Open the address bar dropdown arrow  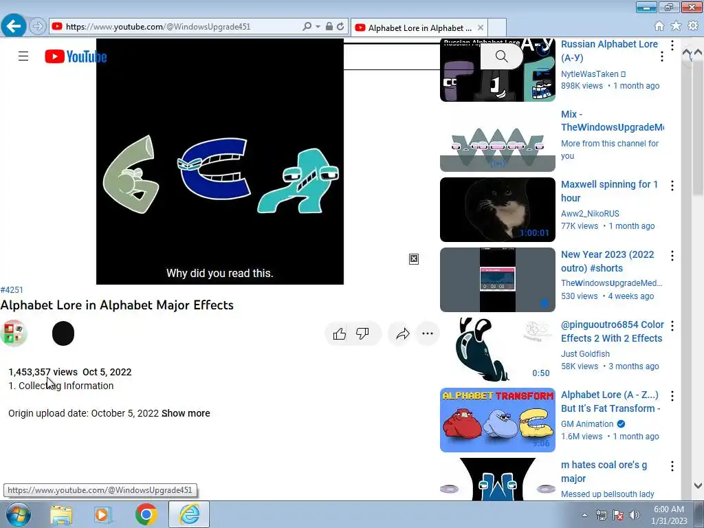coord(318,27)
